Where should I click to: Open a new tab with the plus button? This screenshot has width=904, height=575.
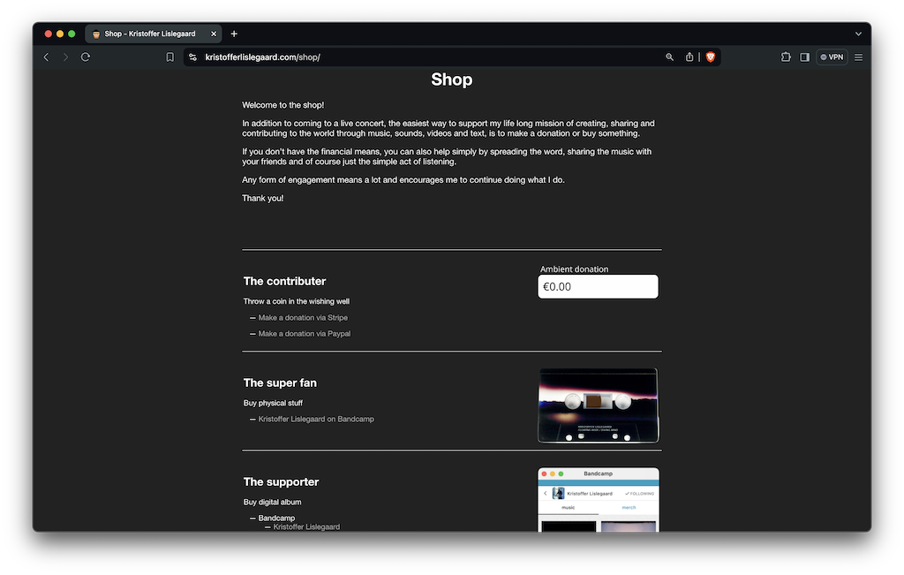point(234,34)
